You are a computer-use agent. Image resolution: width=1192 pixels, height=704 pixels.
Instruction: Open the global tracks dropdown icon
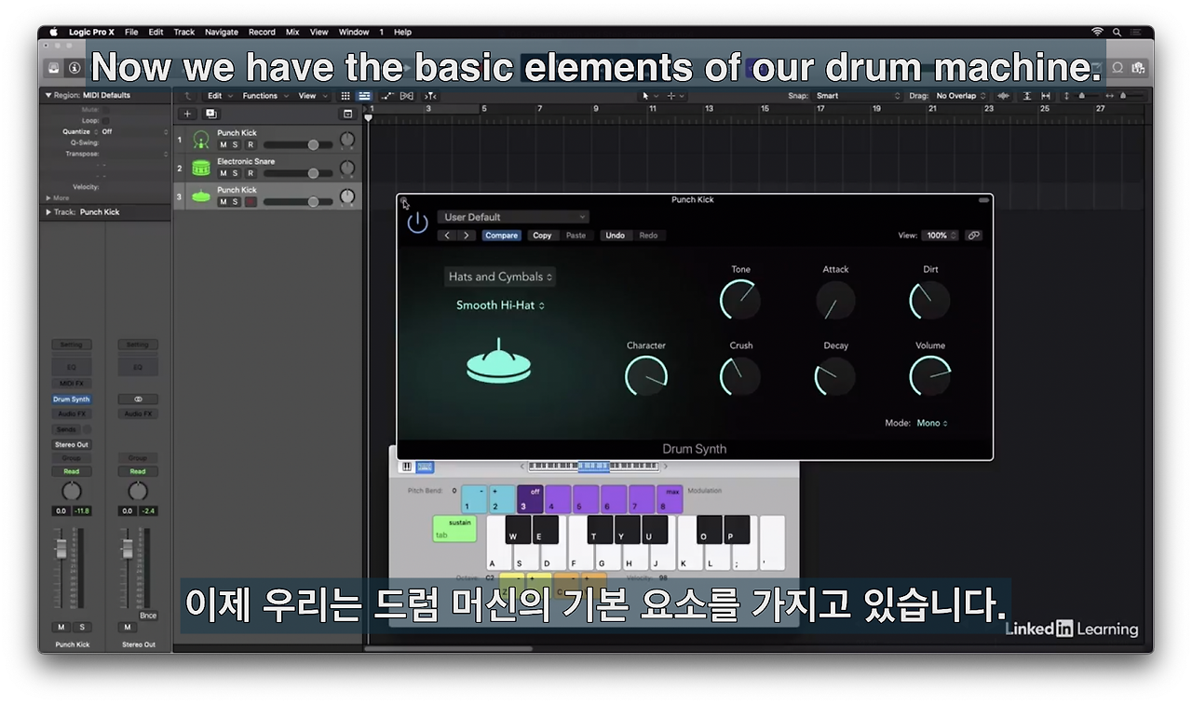coord(347,114)
